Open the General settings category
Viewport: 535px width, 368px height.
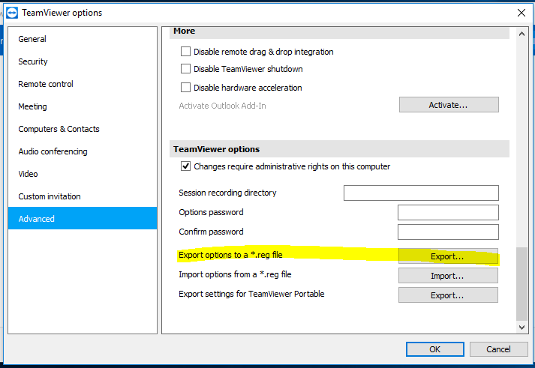pyautogui.click(x=32, y=39)
